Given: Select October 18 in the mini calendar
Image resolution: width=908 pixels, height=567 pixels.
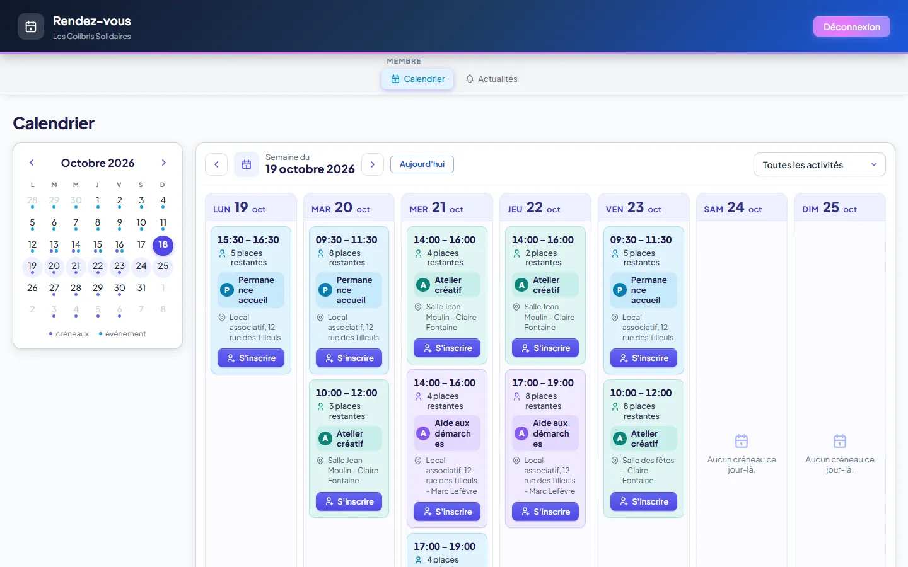Looking at the screenshot, I should click(163, 245).
